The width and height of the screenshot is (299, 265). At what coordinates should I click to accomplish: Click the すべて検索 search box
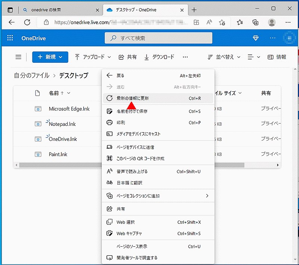(158, 38)
